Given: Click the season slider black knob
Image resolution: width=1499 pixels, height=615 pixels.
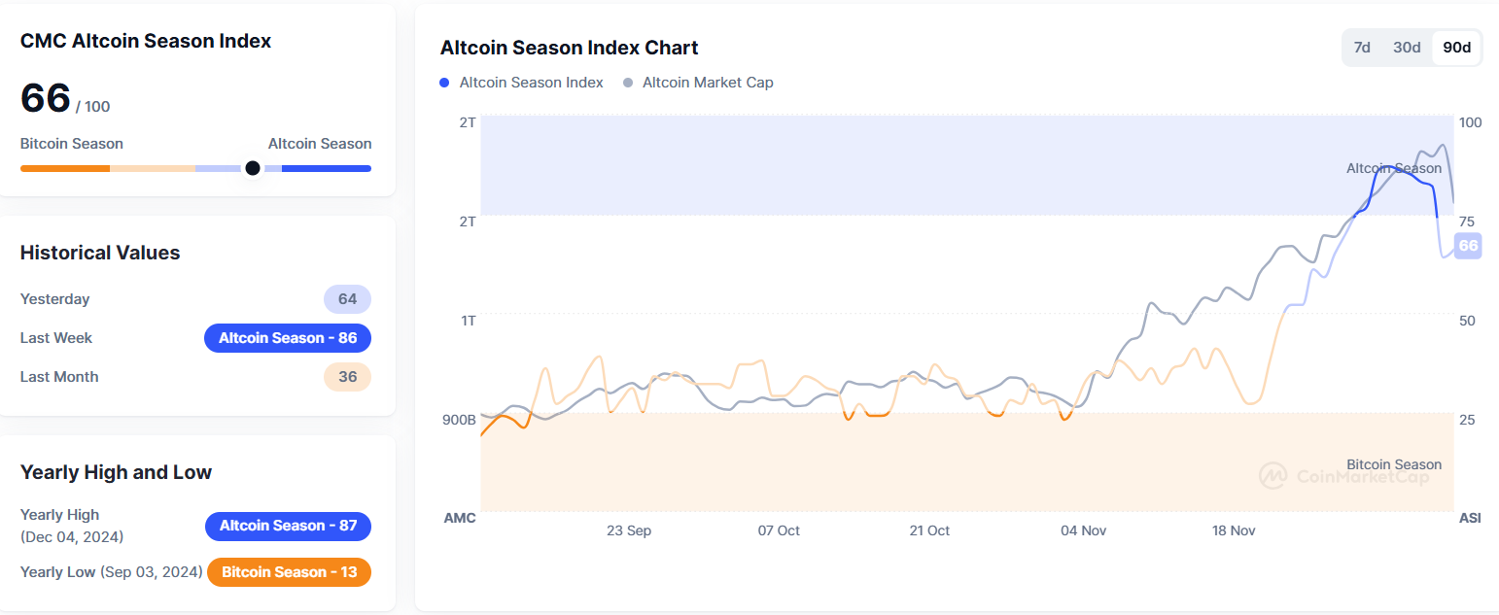Looking at the screenshot, I should click(253, 168).
